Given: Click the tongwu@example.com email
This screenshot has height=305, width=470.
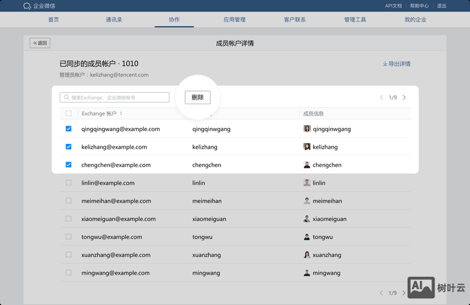Looking at the screenshot, I should point(111,237).
